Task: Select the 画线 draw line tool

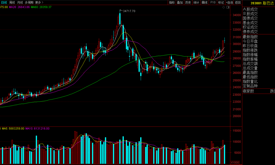Action: [204, 3]
